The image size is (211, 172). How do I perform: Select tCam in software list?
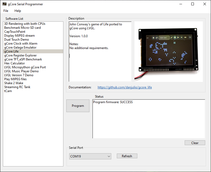coord(33,91)
